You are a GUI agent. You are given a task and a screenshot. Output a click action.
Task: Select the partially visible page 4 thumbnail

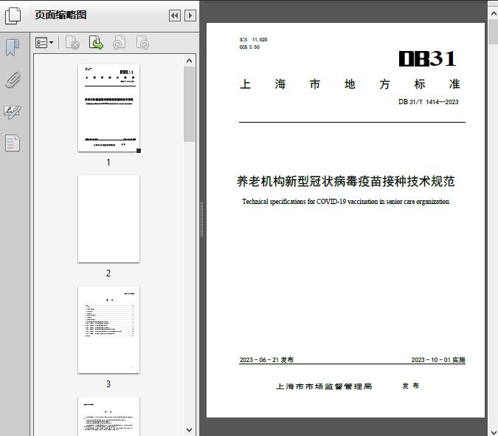pos(108,416)
